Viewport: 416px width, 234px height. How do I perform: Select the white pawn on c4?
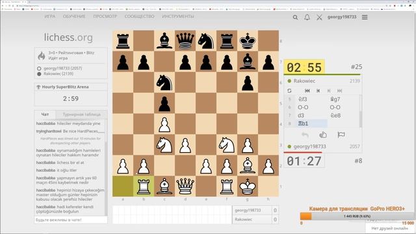(164, 124)
